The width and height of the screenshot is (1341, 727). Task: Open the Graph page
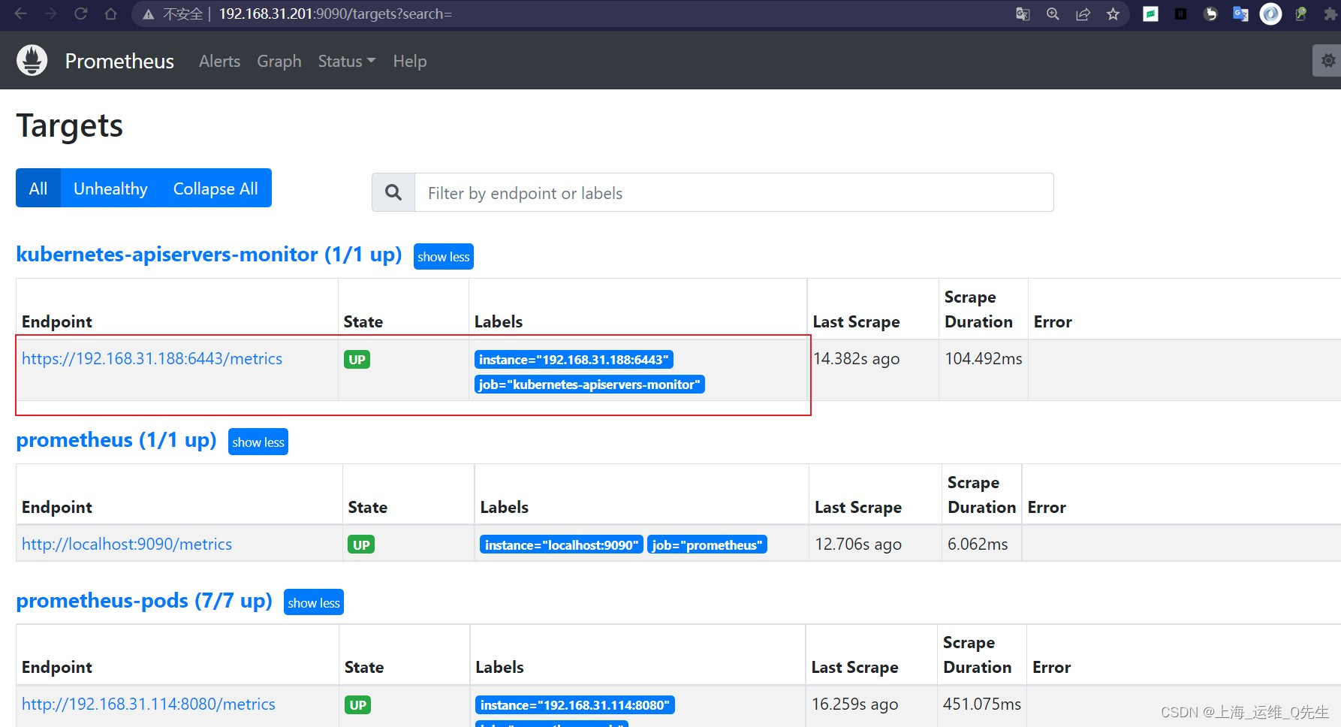click(x=279, y=61)
